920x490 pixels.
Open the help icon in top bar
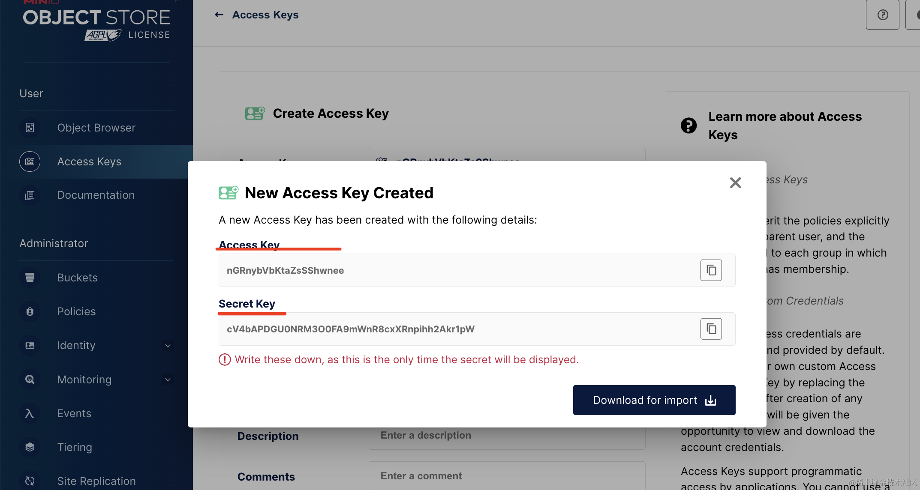(x=882, y=15)
